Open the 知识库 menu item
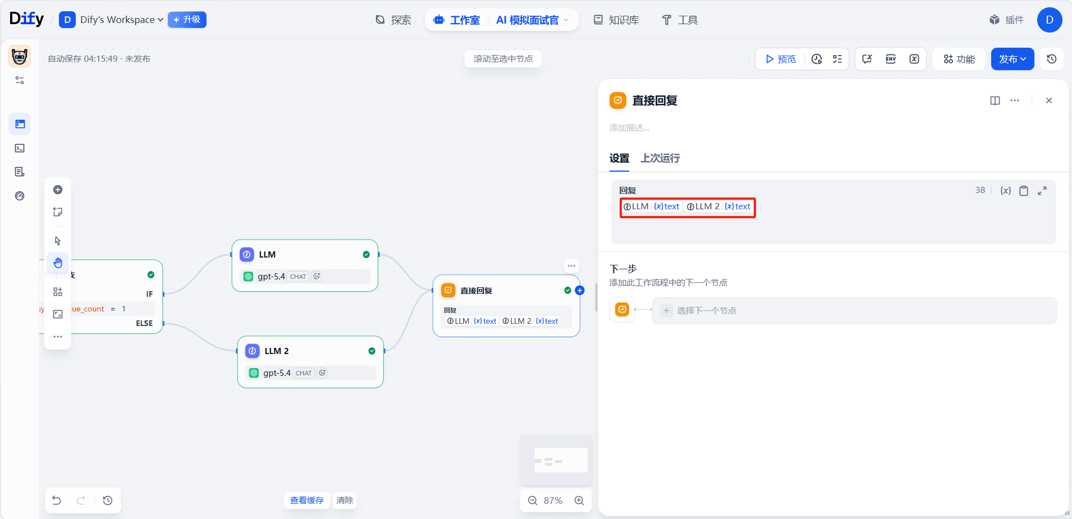Viewport: 1072px width, 519px height. [x=616, y=20]
